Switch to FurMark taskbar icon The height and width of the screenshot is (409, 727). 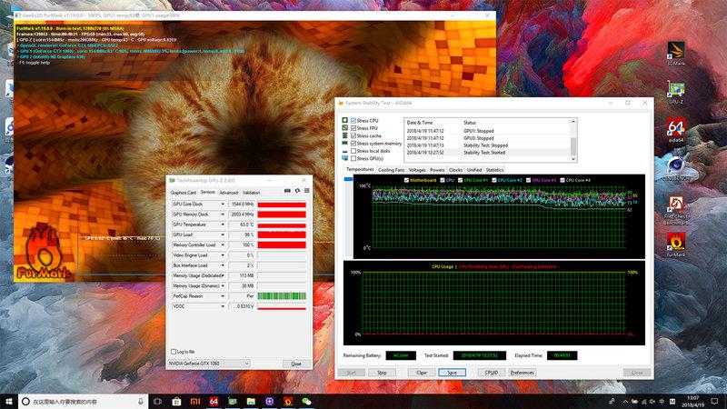[x=288, y=401]
